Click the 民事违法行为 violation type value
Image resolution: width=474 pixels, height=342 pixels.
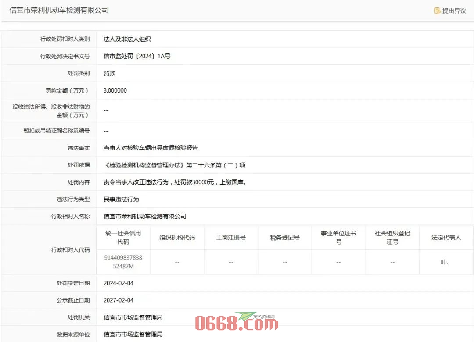[121, 199]
